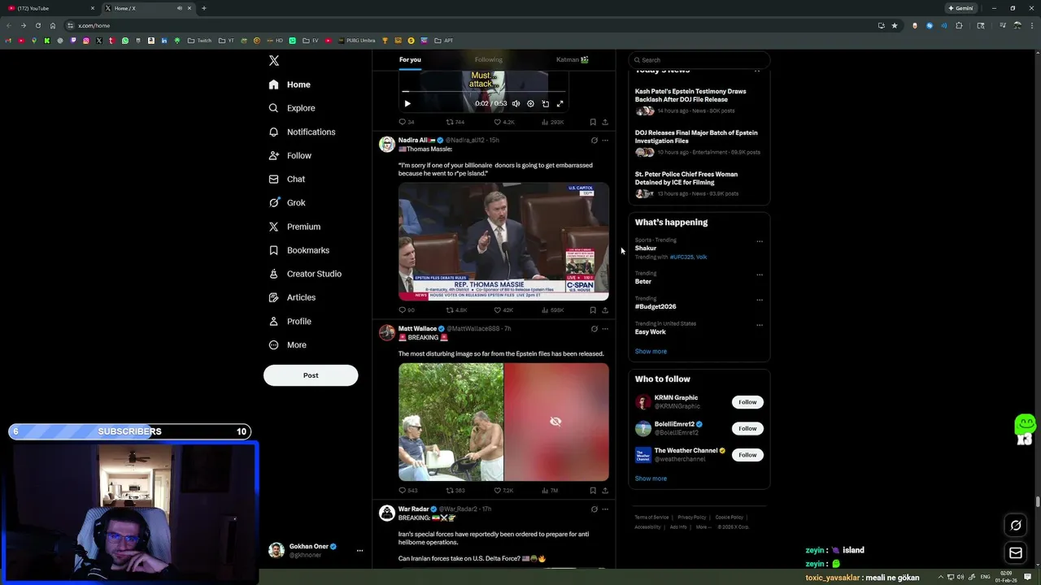
Task: Open Grok in sidebar
Action: pyautogui.click(x=287, y=202)
